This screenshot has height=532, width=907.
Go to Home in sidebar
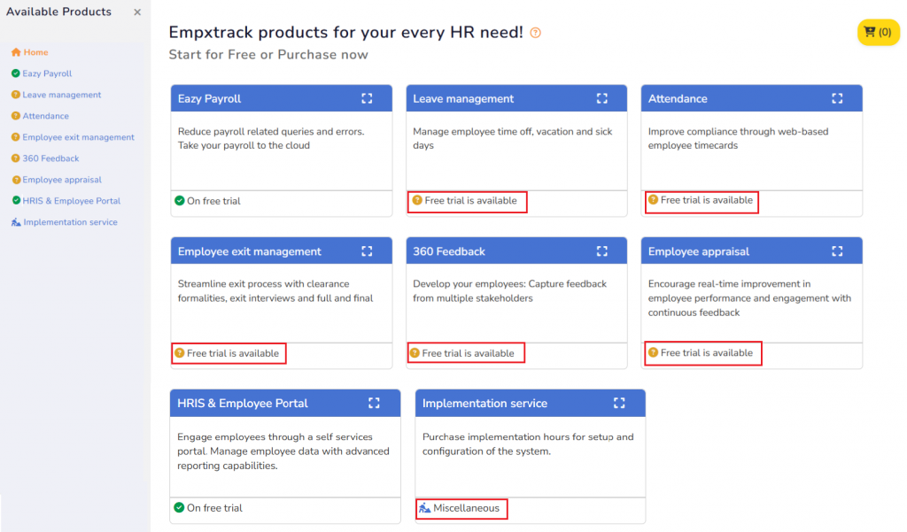(35, 52)
